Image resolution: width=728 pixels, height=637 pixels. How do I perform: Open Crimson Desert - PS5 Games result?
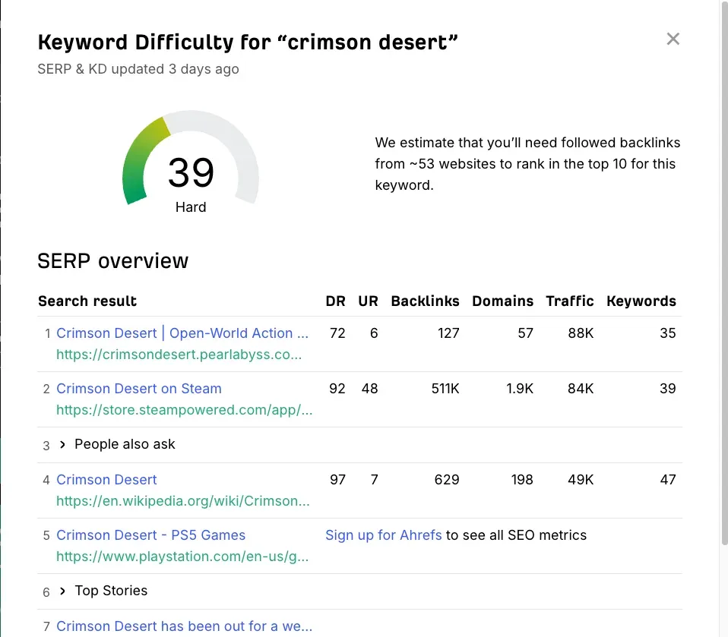tap(150, 535)
